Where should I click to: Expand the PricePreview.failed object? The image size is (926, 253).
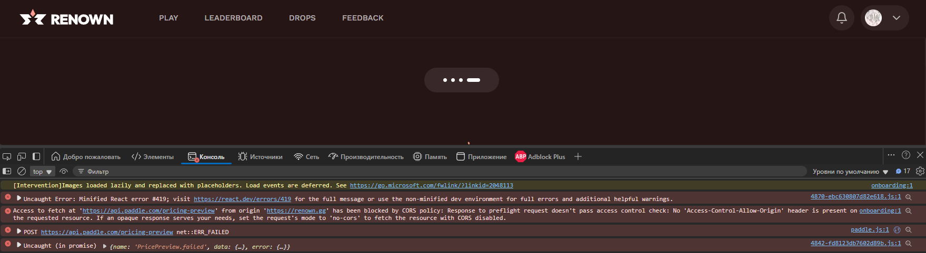click(x=105, y=246)
